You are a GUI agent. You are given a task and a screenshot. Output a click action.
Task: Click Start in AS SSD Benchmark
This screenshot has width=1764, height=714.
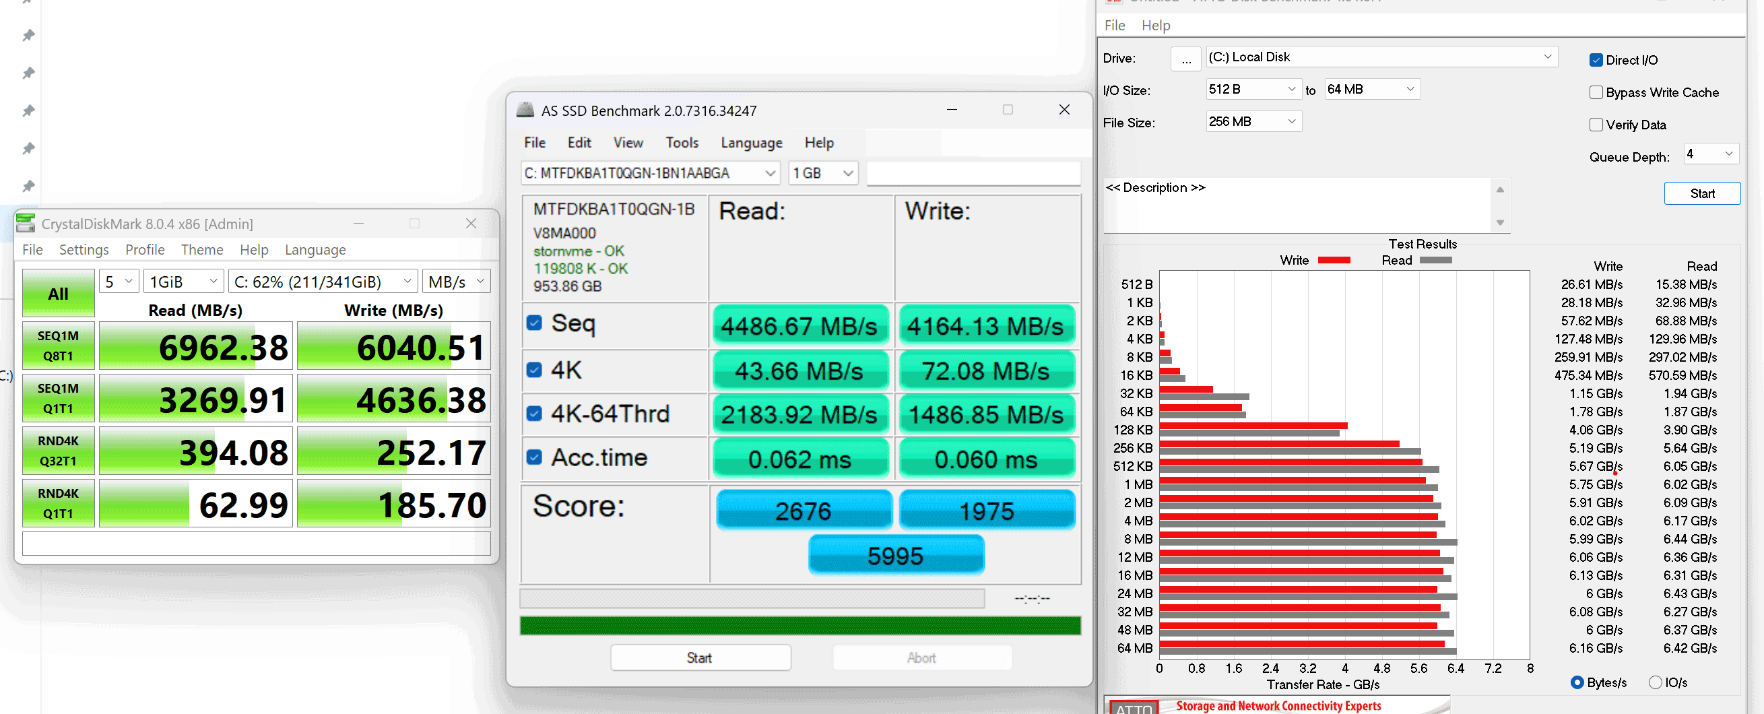(700, 658)
